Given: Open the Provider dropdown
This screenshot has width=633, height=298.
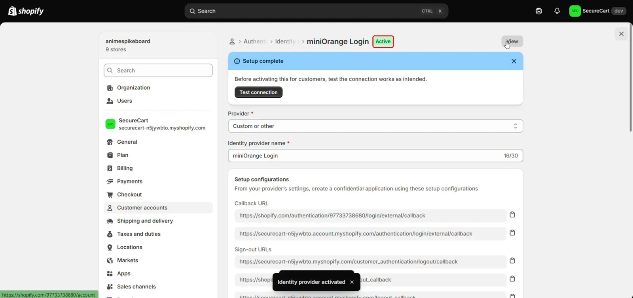Looking at the screenshot, I should (x=375, y=126).
